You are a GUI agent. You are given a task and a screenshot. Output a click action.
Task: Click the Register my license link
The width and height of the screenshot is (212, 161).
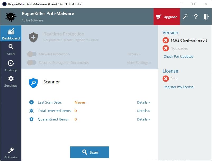tap(178, 87)
